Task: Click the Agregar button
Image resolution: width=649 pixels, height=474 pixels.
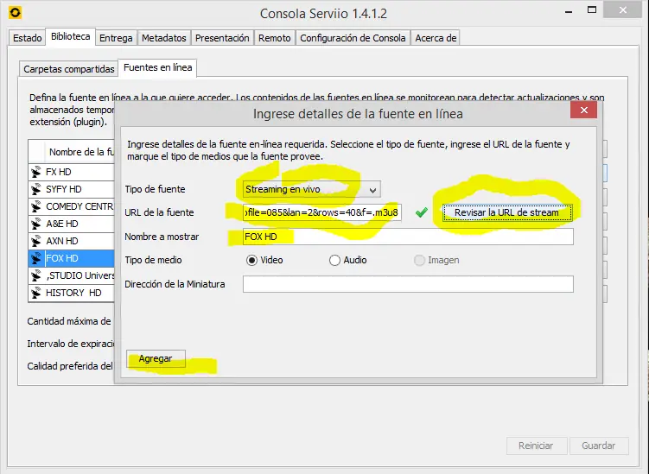Action: pyautogui.click(x=156, y=358)
